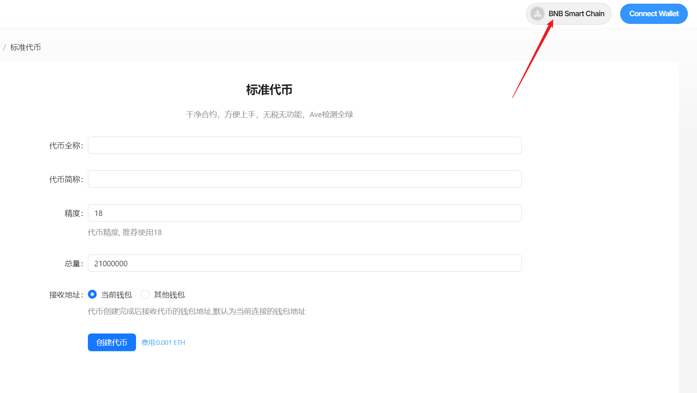Click the hint text 代币精度, 推荐使用18
The height and width of the screenshot is (393, 697).
pyautogui.click(x=125, y=232)
